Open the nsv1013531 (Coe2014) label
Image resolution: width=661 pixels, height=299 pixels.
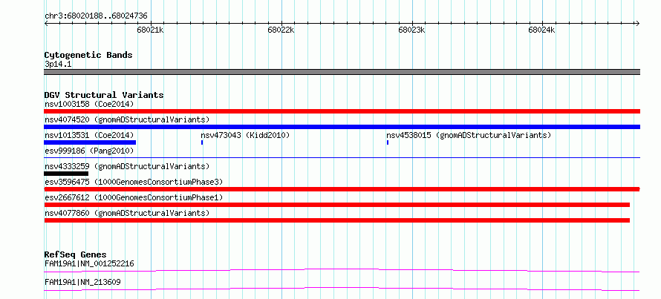(89, 135)
